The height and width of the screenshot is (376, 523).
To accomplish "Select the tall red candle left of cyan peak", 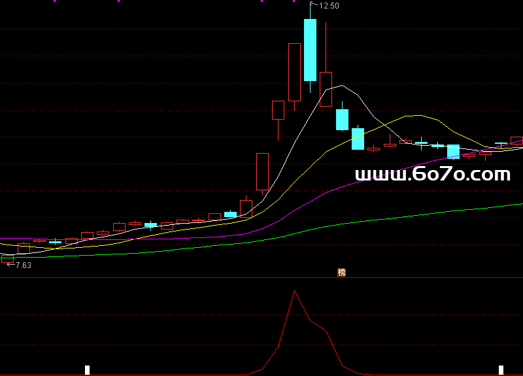I will click(294, 72).
